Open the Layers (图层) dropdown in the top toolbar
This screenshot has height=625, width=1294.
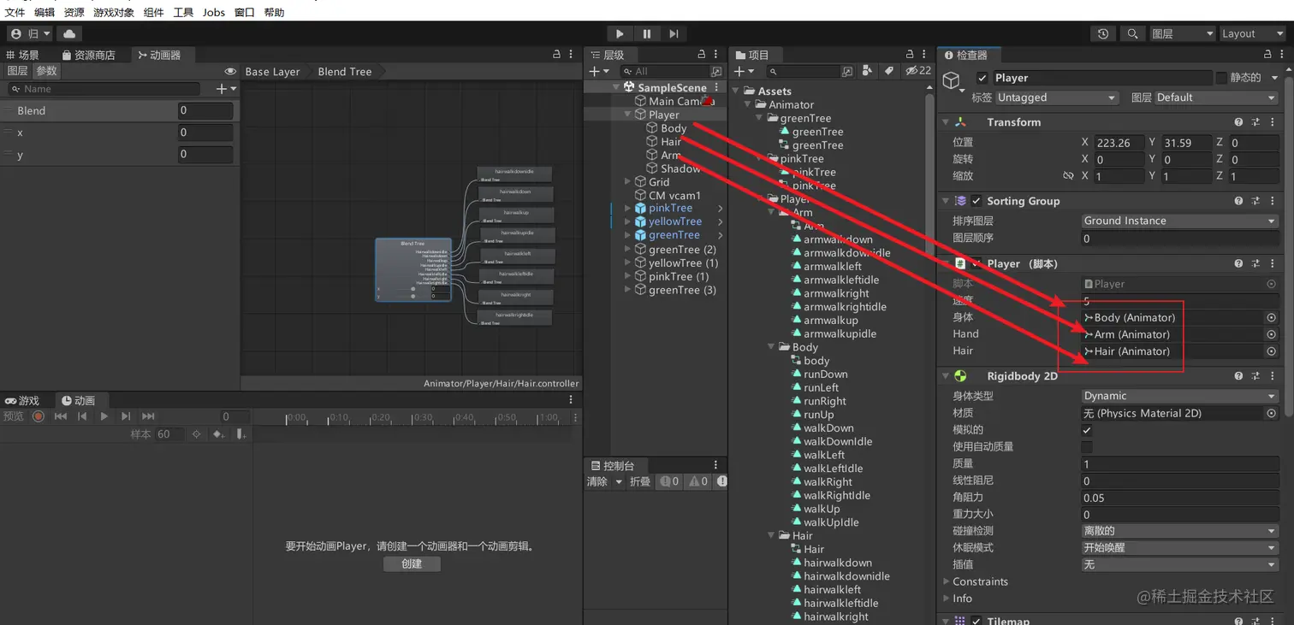[x=1182, y=33]
